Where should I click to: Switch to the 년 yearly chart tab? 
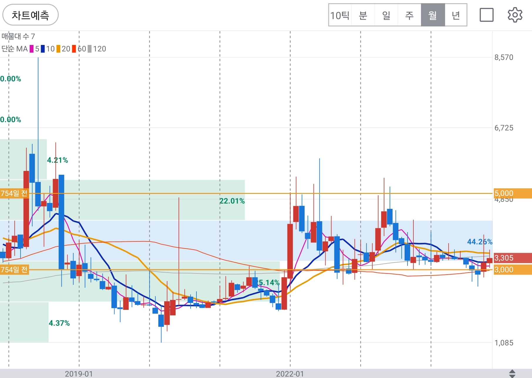coord(456,15)
